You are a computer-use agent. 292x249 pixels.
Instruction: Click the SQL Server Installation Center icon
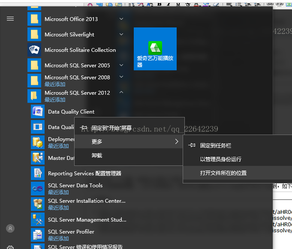coord(38,204)
